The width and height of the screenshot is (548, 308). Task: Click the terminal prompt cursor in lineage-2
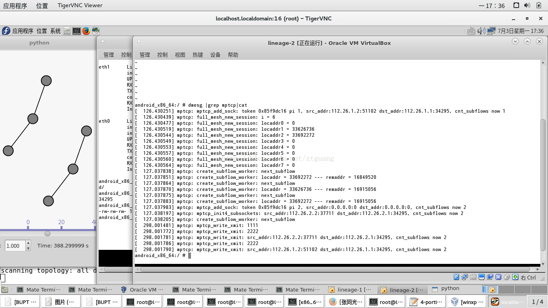click(x=189, y=255)
